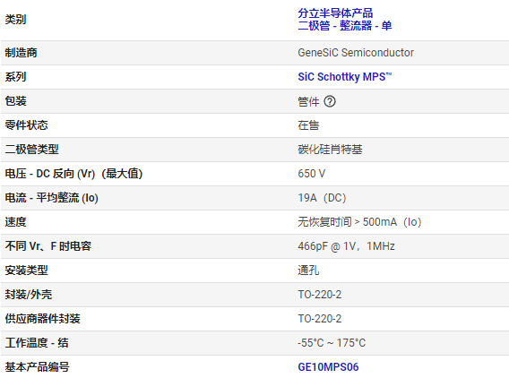Click the TO-220-2 value in 封装/外壳 row

coord(320,295)
